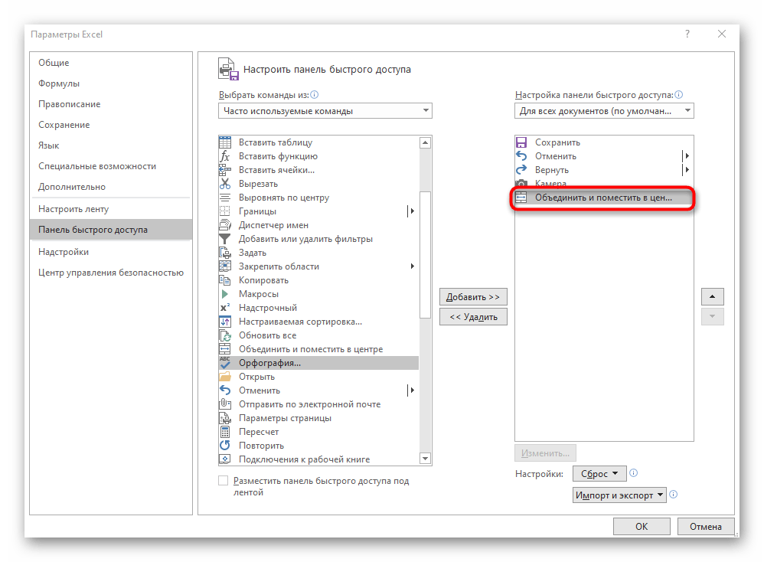Viewport: 764px width, 562px height.
Task: Click the Сохранить floppy disk icon
Action: click(x=521, y=142)
